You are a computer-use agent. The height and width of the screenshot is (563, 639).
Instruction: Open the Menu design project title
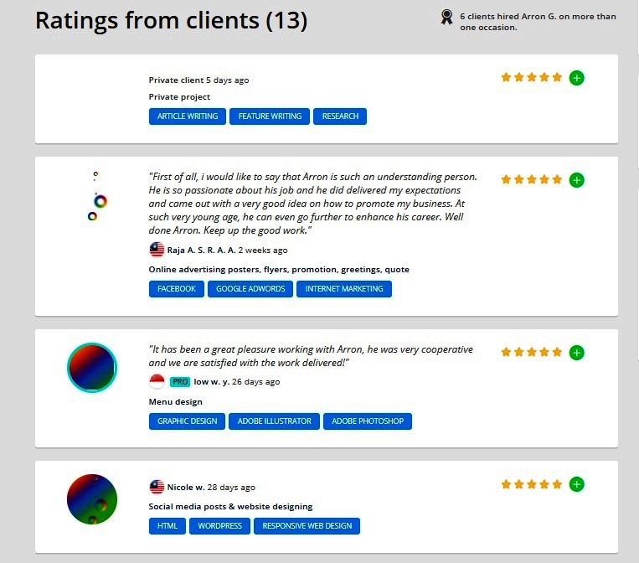[178, 401]
